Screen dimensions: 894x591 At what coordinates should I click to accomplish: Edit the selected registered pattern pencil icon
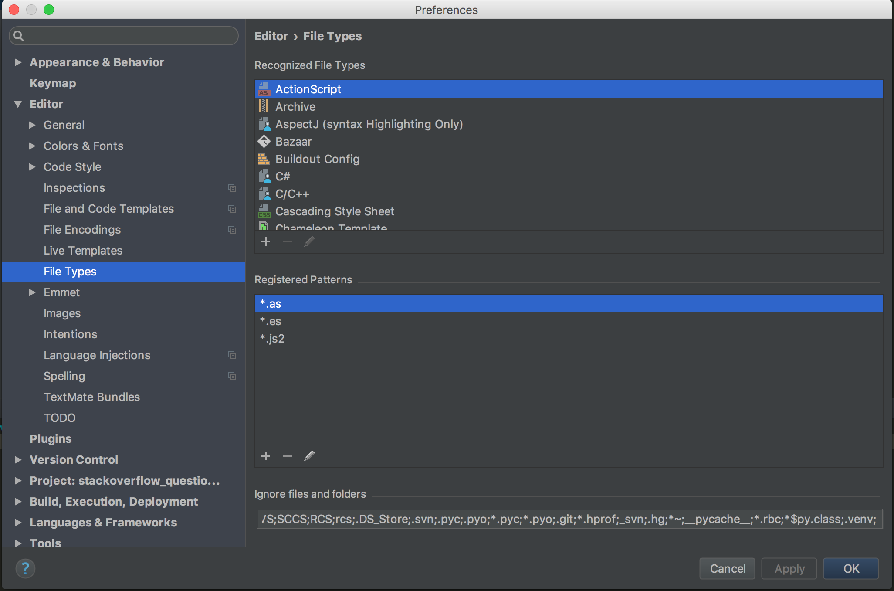[309, 456]
